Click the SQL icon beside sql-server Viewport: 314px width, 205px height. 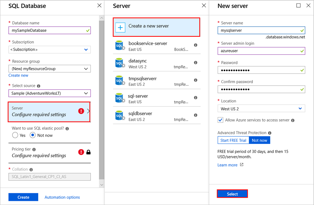(x=120, y=98)
